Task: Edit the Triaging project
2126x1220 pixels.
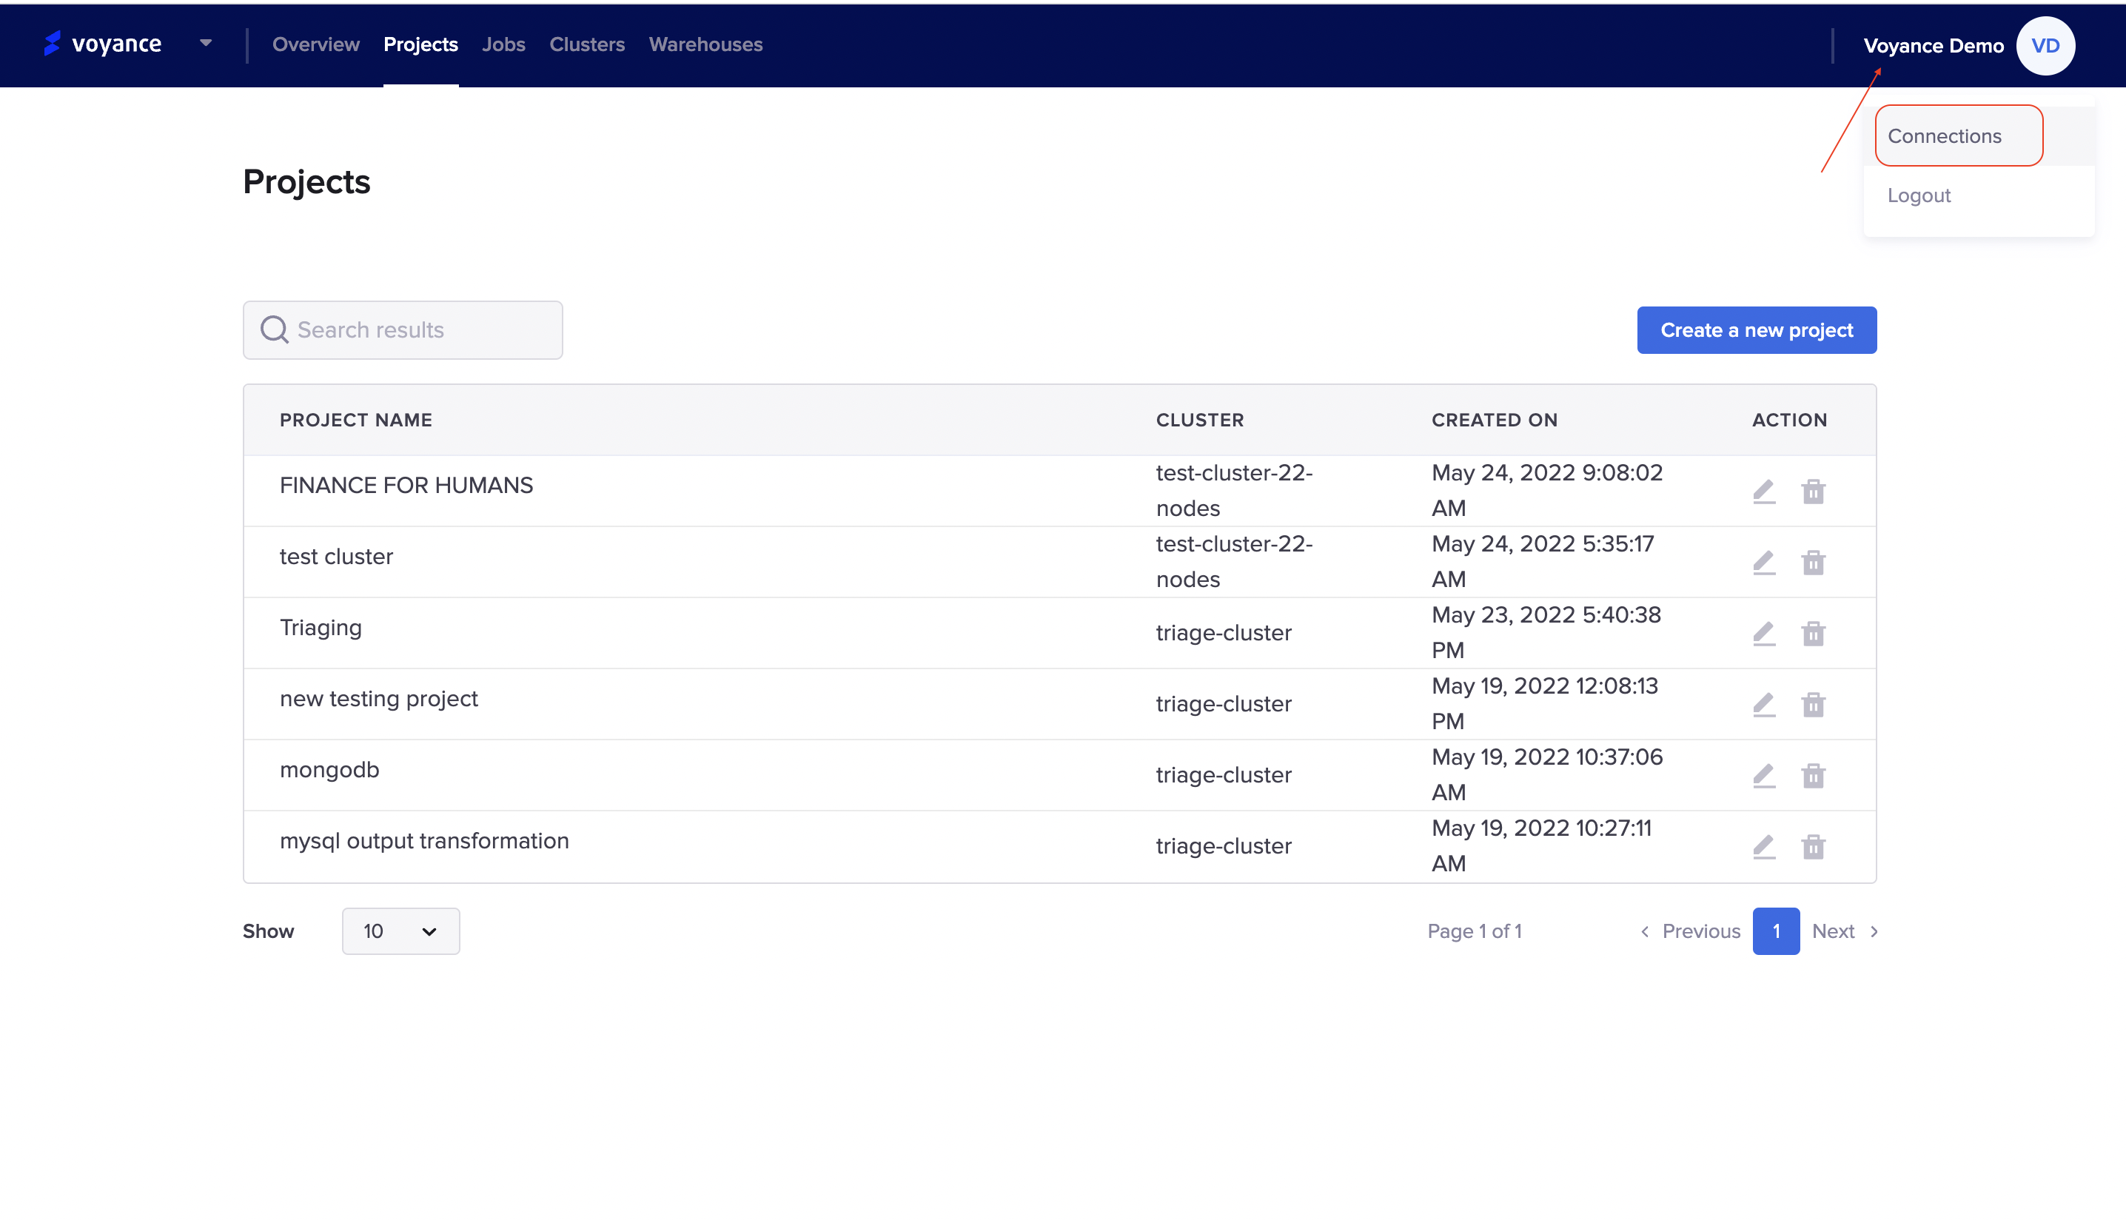Action: (1764, 634)
